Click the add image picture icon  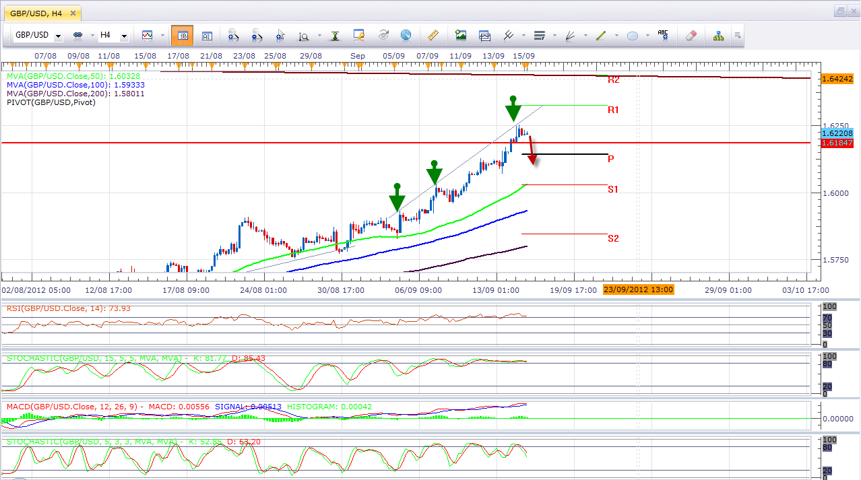tap(461, 35)
